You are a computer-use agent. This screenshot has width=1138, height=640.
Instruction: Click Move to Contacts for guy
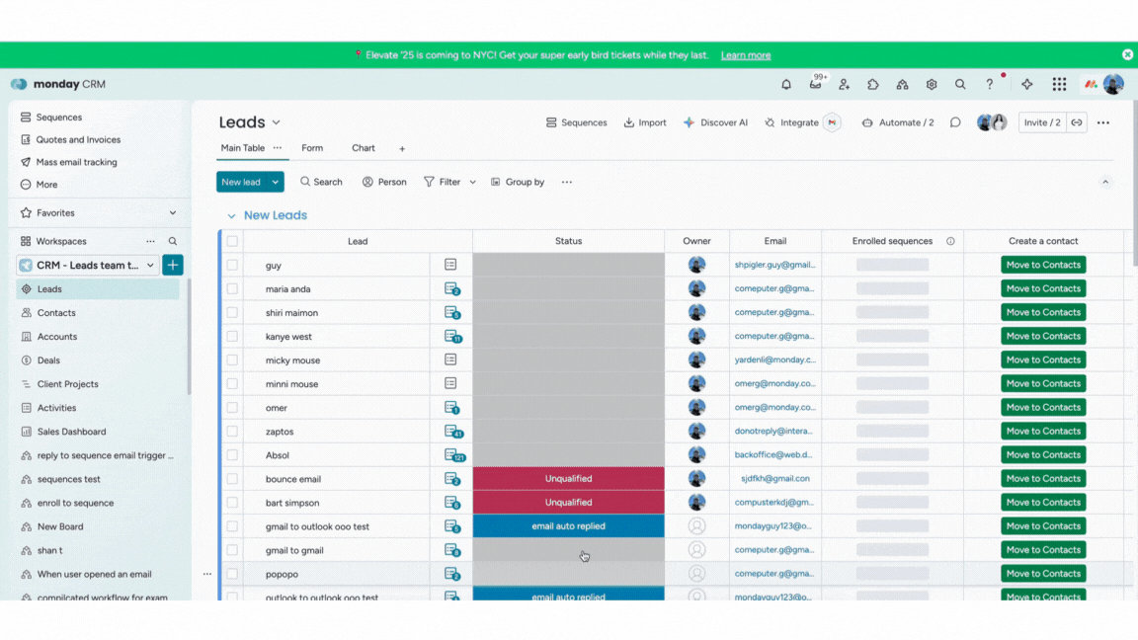(1043, 265)
